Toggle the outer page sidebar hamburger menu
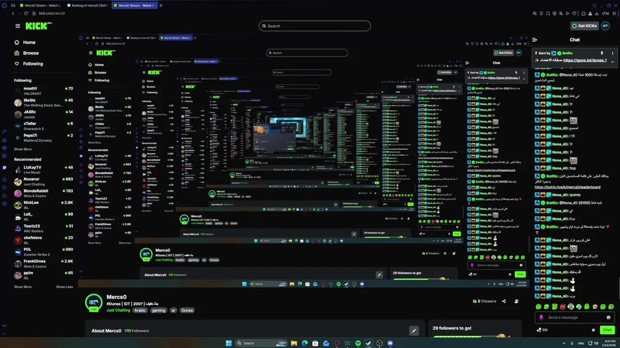Viewport: 620px width, 348px height. tap(17, 26)
